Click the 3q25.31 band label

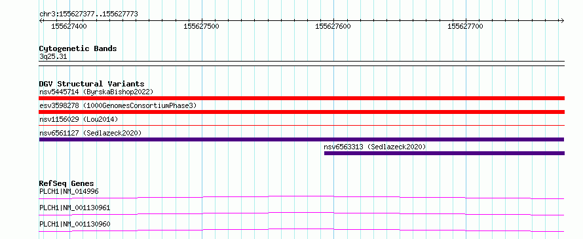(53, 57)
